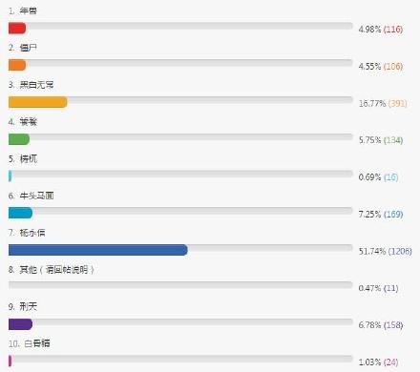Click the option 10 label text
Screen dimensions: 420x372
[37, 343]
